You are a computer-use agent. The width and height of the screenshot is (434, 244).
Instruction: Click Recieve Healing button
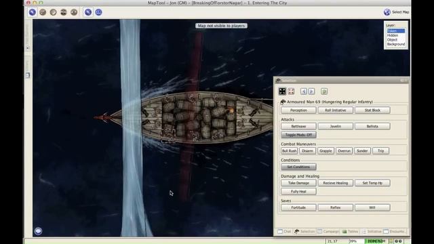point(336,183)
